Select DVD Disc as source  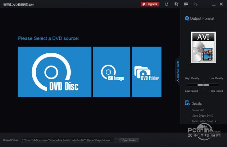point(54,72)
